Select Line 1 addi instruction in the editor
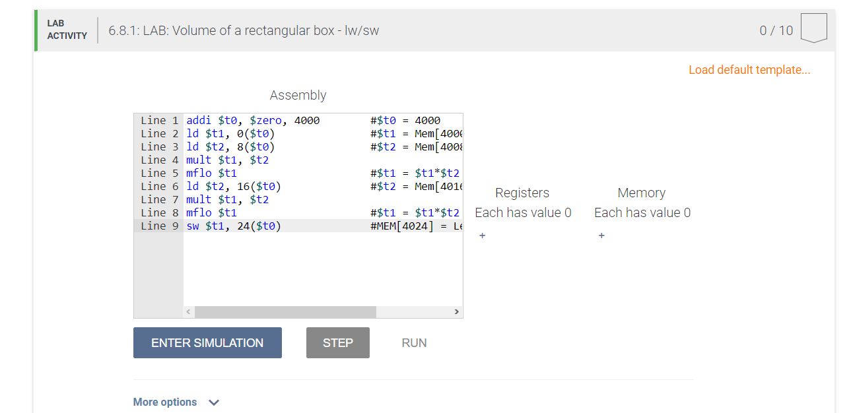 point(253,120)
